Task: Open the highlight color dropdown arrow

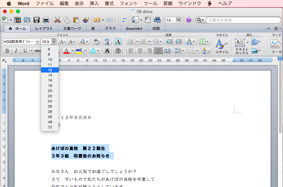Action: [85, 51]
